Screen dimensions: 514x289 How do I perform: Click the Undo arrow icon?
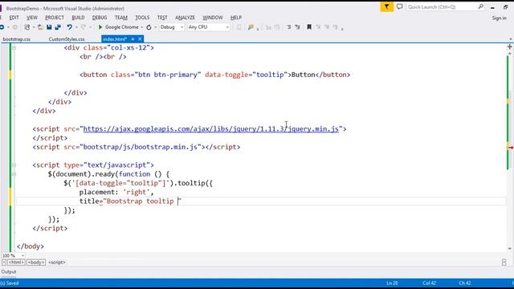(x=70, y=27)
